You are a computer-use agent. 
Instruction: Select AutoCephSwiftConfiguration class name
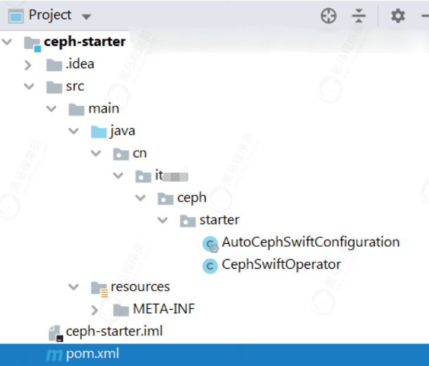pos(310,242)
